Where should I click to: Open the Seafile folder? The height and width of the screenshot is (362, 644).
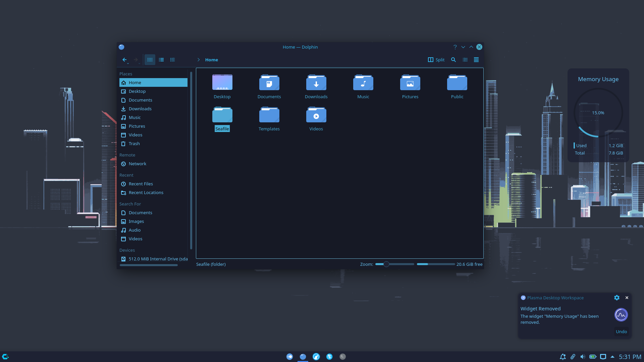[x=222, y=114]
